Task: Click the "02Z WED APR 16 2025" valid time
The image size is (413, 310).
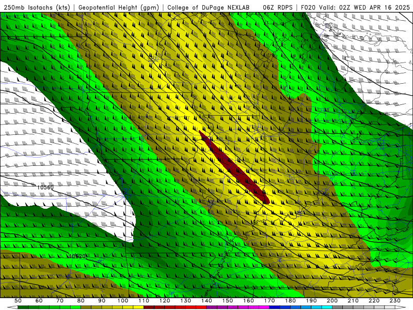Action: 374,8
